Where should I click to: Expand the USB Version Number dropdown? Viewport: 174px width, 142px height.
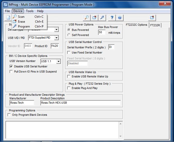click(x=58, y=61)
